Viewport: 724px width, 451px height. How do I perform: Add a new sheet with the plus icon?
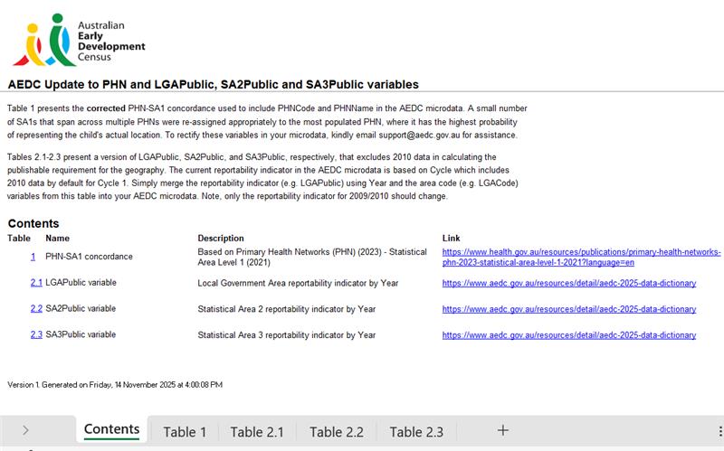(503, 430)
